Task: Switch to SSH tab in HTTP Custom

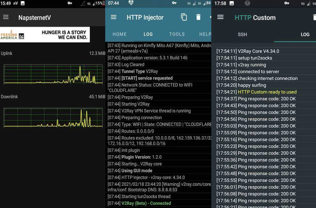Action: pos(242,34)
